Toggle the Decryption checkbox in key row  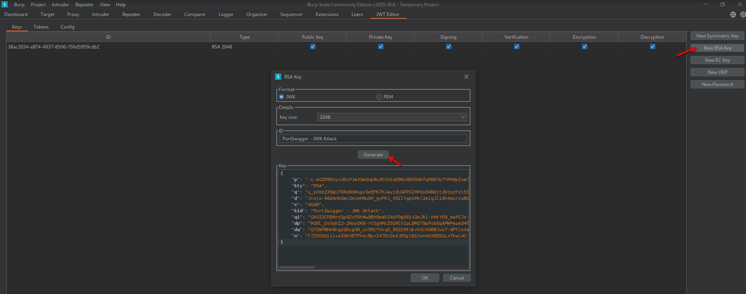[x=652, y=47]
